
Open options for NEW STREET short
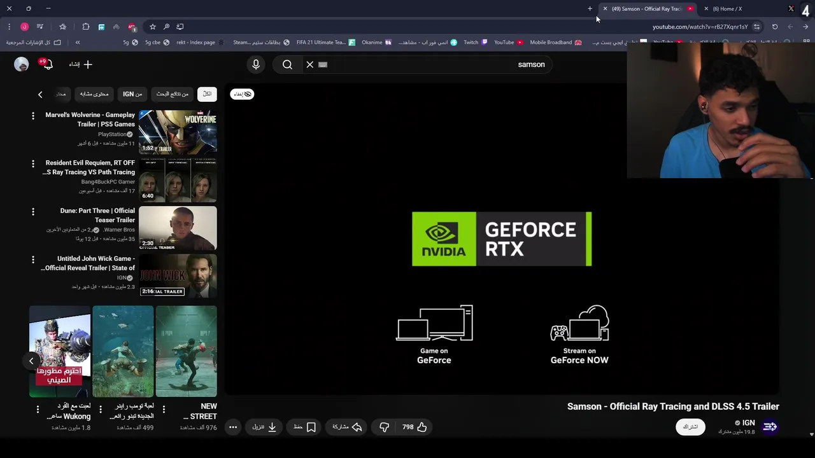click(x=164, y=409)
